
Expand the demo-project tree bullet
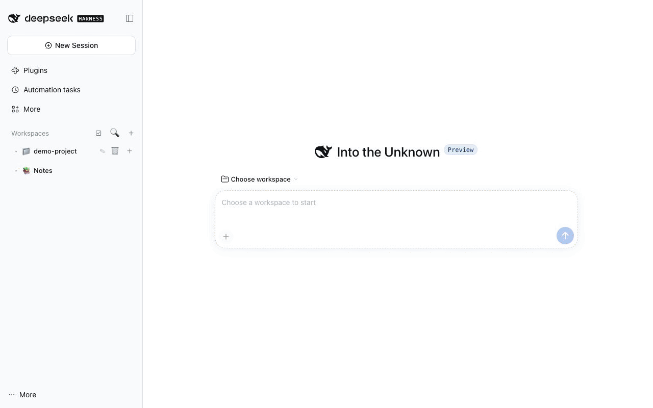pyautogui.click(x=16, y=151)
